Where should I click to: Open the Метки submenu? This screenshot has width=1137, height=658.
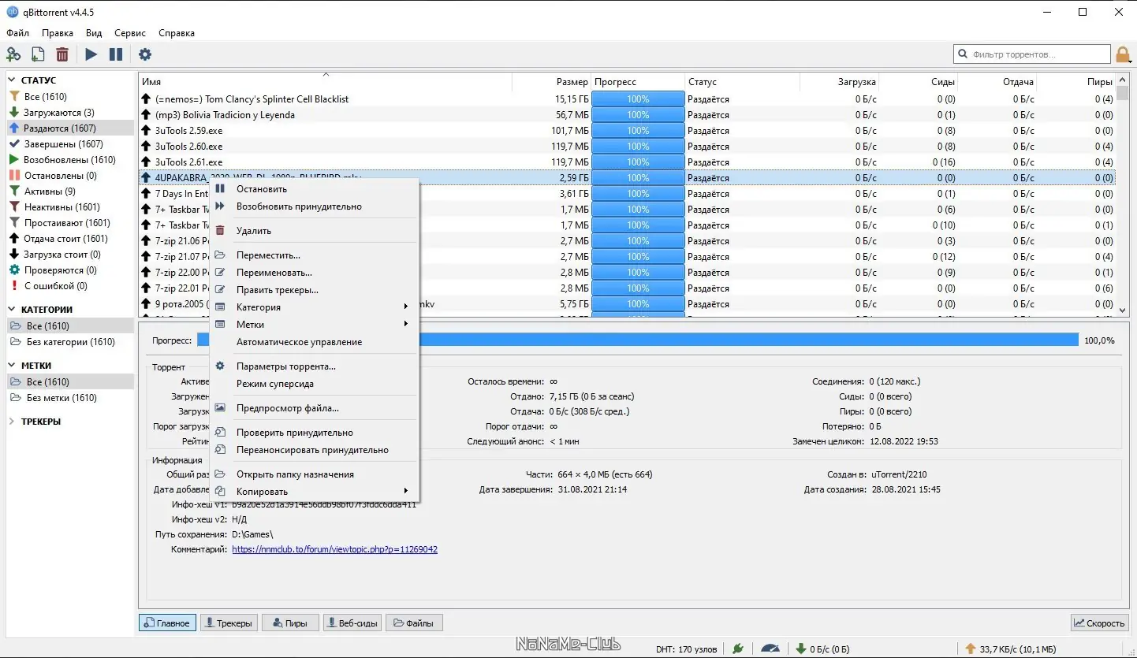tap(314, 325)
